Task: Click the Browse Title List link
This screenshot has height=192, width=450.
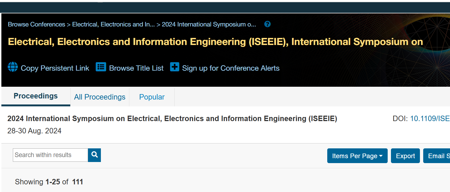Action: pos(136,68)
